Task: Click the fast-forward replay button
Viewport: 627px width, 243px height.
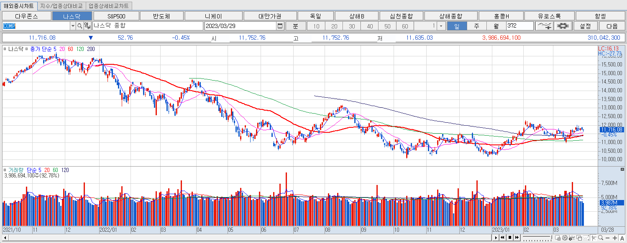Action: tap(517, 238)
